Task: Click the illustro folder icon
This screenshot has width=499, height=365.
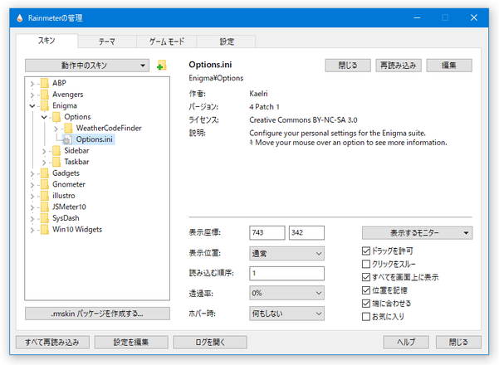Action: (x=45, y=196)
